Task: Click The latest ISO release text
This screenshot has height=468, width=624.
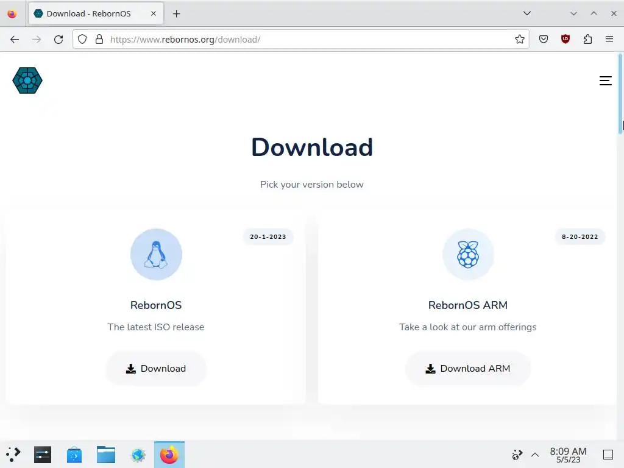Action: (x=156, y=327)
